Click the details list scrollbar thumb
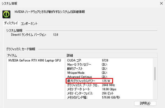 point(155,74)
